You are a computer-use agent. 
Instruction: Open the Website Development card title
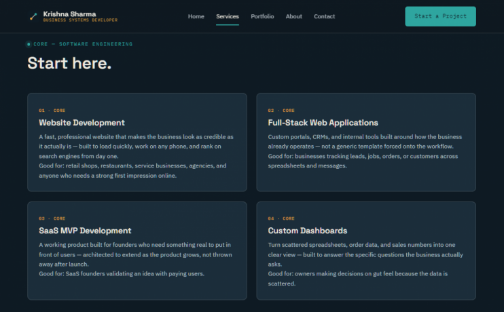(x=82, y=123)
